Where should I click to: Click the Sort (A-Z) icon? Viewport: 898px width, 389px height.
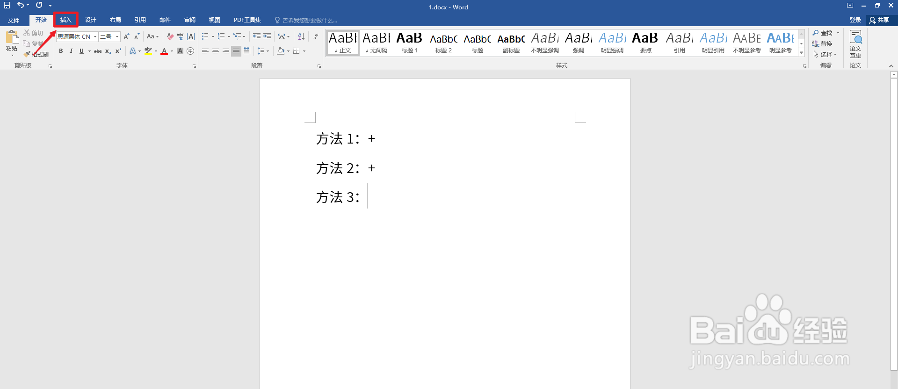pyautogui.click(x=301, y=36)
